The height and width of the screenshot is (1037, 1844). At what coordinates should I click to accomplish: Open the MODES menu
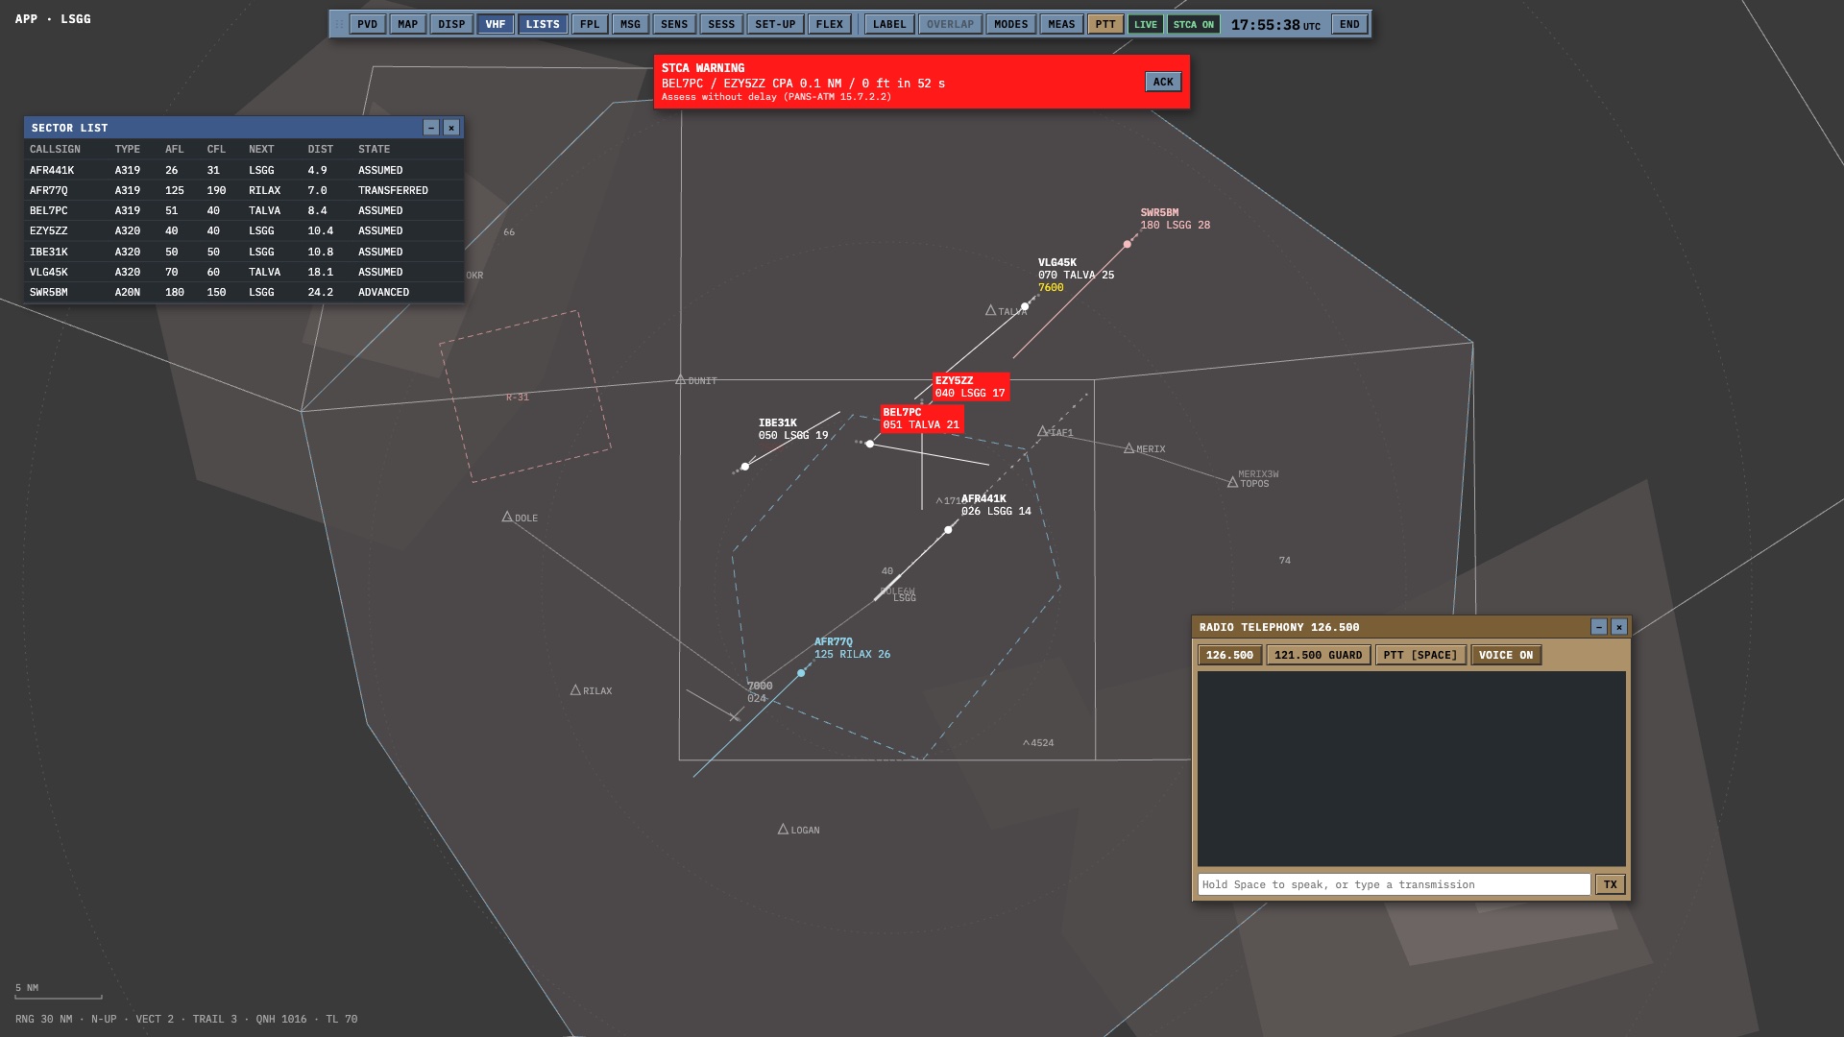click(x=1010, y=24)
